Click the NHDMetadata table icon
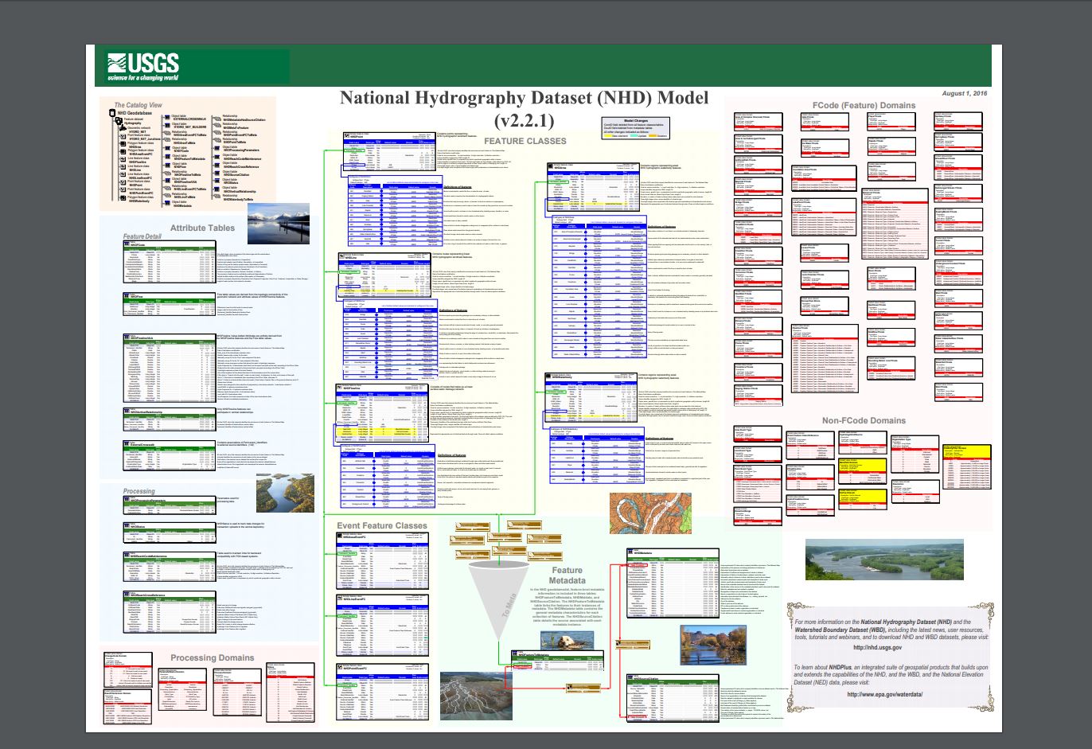 (x=630, y=552)
